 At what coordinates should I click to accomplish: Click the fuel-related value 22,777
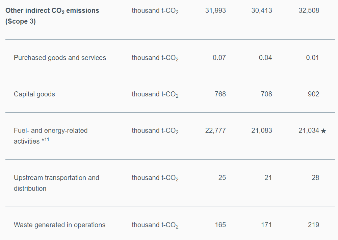[215, 130]
